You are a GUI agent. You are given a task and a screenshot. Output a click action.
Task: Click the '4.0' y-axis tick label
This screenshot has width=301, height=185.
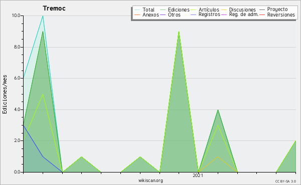17,109
